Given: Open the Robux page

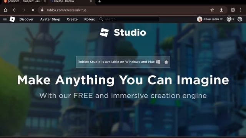Looking at the screenshot, I should pyautogui.click(x=90, y=19).
